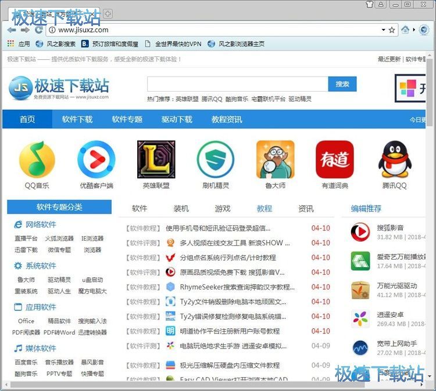
Task: Bookmark this page with the star icon
Action: 392,30
